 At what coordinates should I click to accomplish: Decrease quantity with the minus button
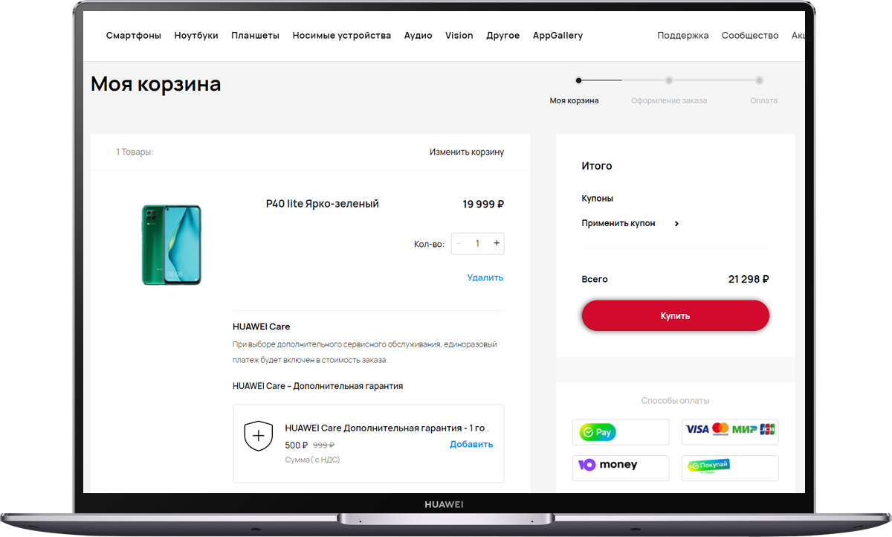459,243
